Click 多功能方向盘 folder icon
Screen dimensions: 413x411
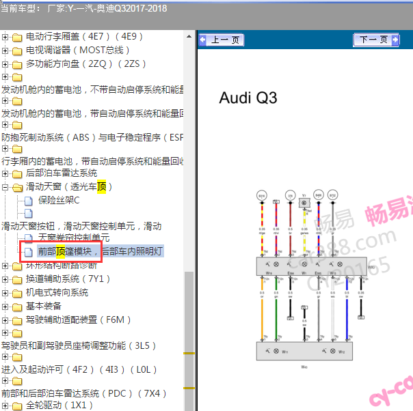pos(17,65)
